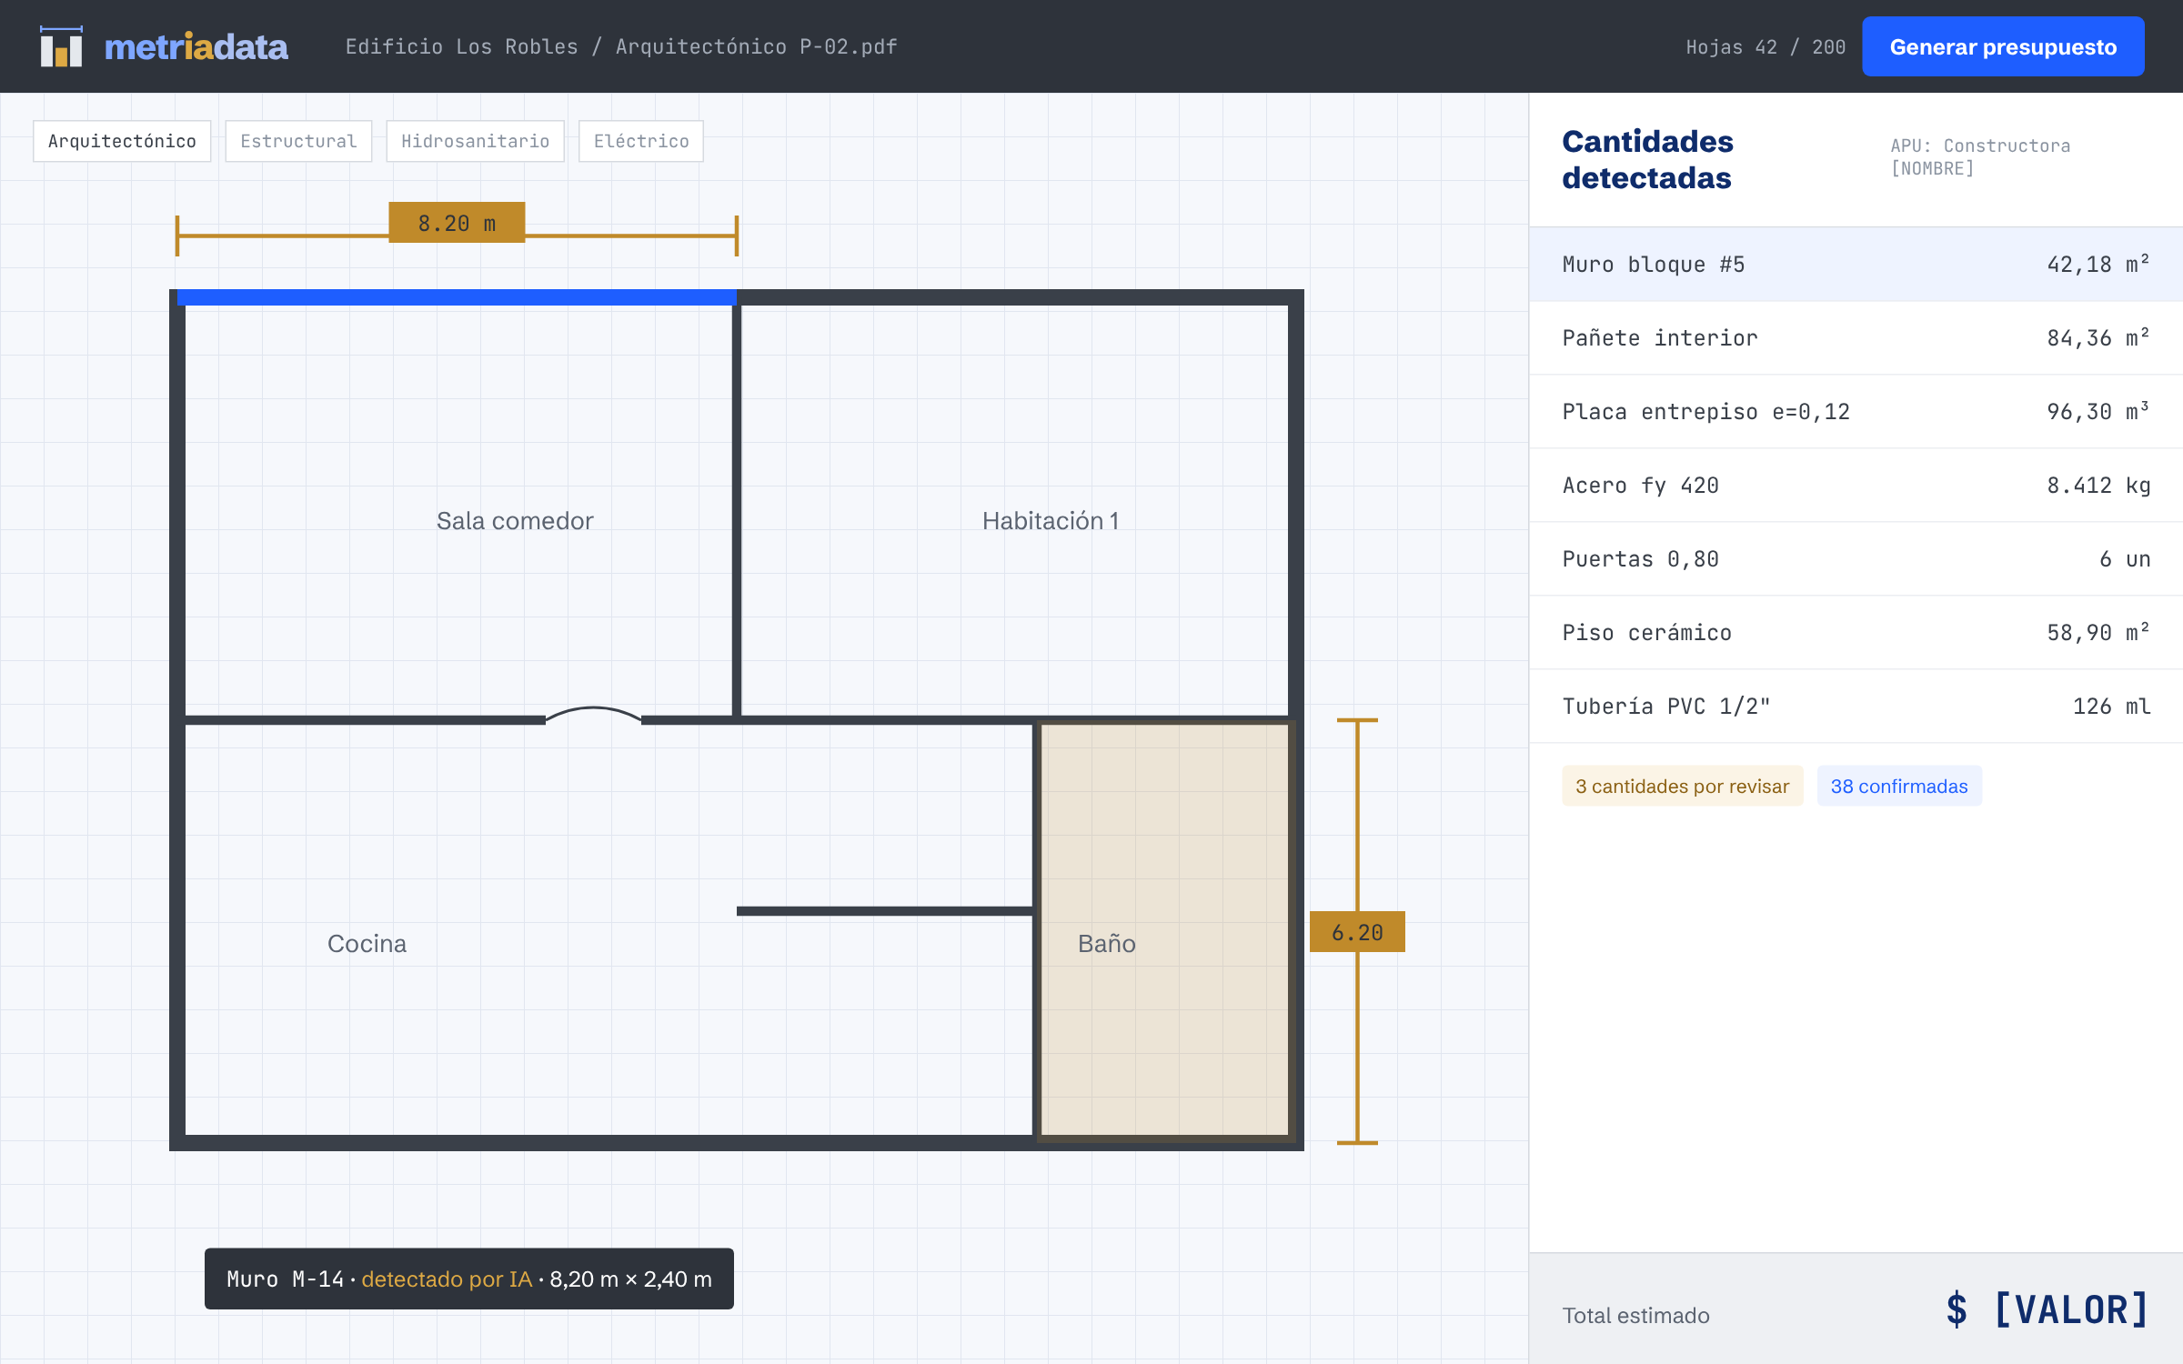Click the file path Edificio Los Robles breadcrumb
2183x1364 pixels.
click(x=621, y=46)
